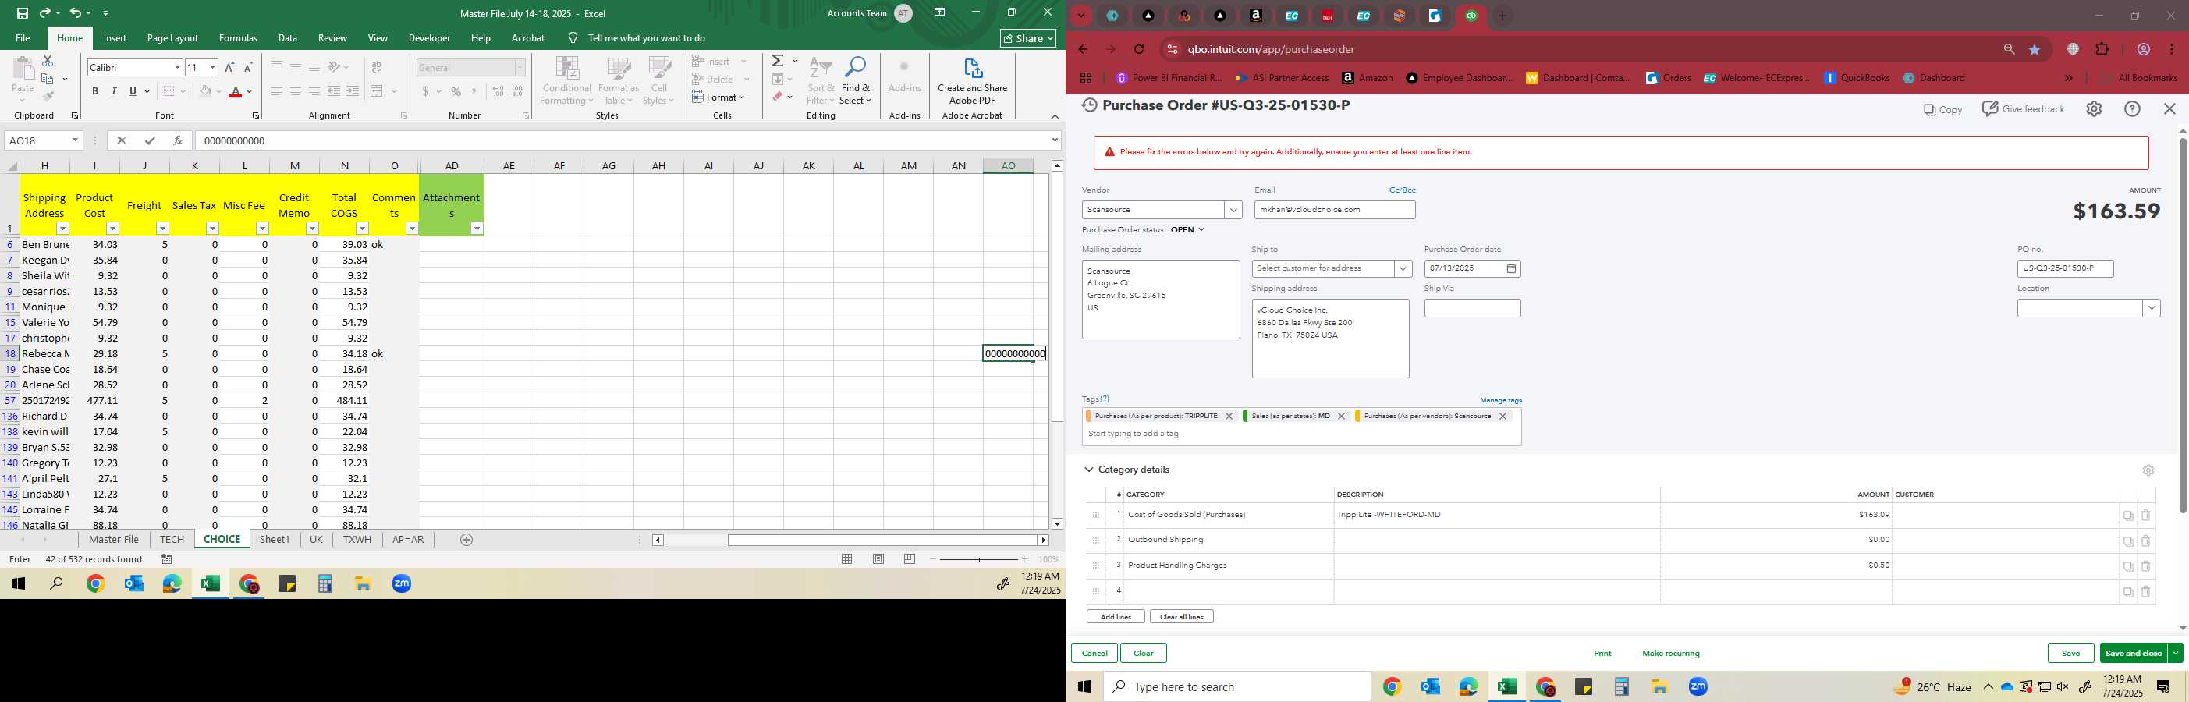This screenshot has height=702, width=2189.
Task: Open filter dropdown on Total COGS column
Action: pos(362,229)
